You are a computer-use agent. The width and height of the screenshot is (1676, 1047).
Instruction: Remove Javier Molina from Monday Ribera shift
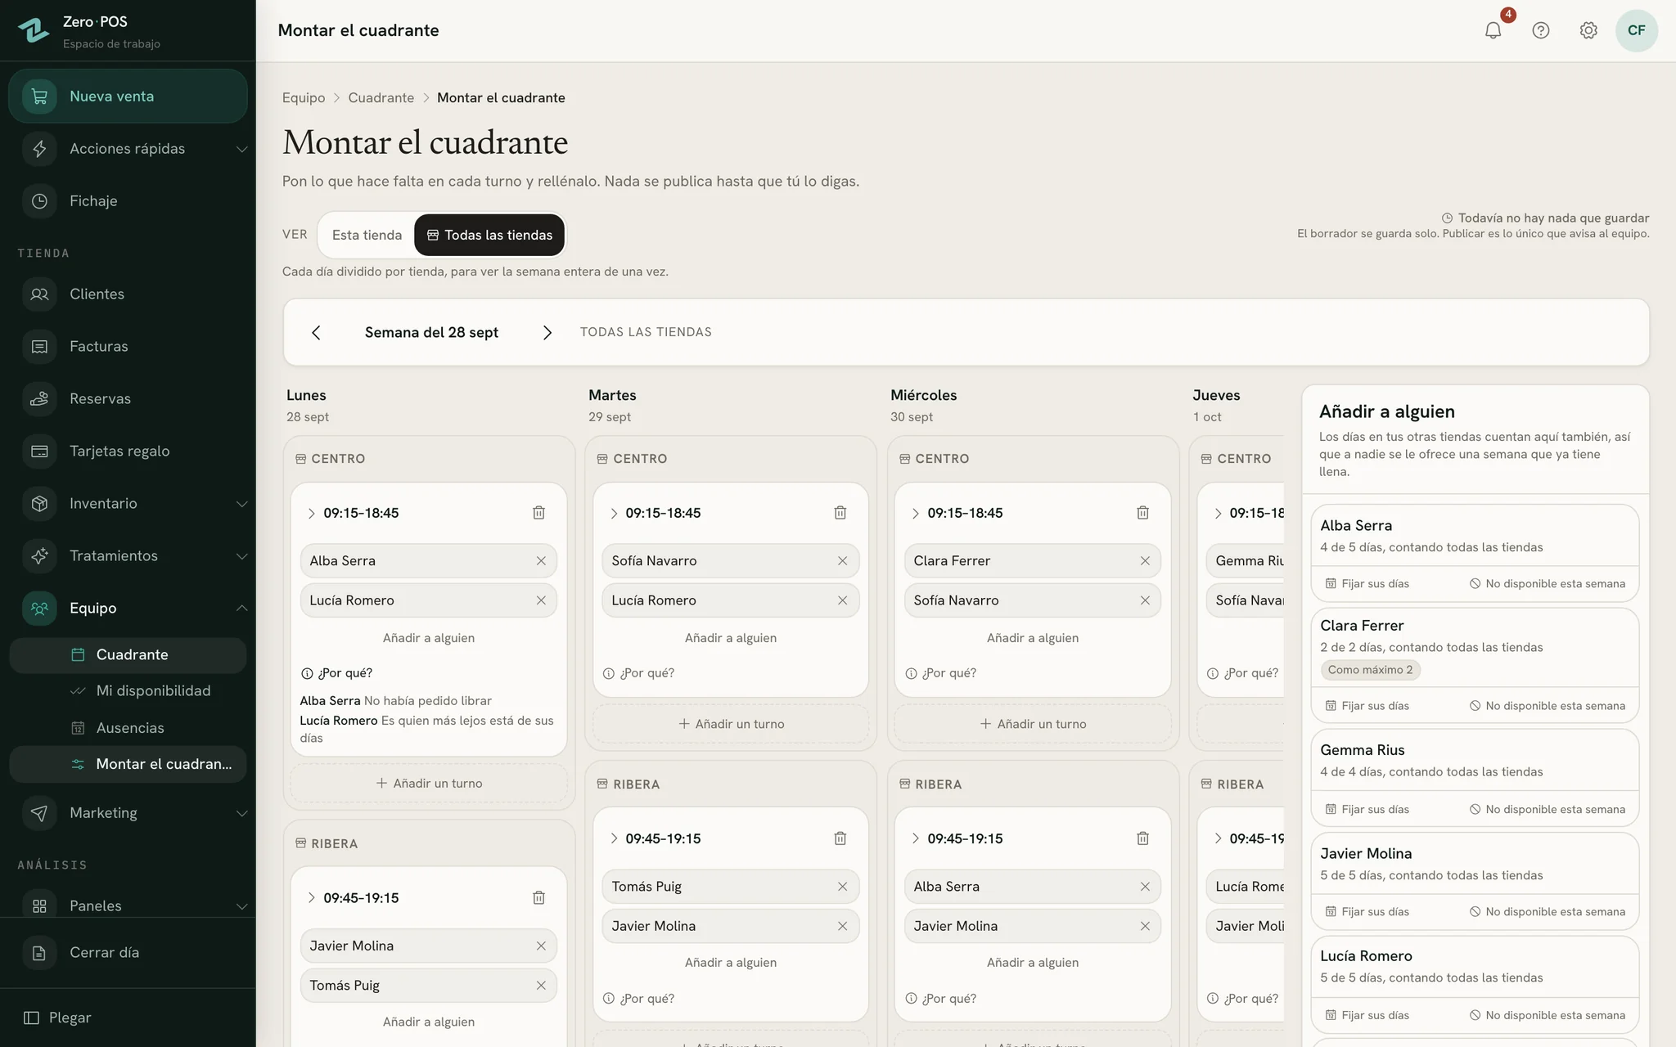[x=541, y=946]
